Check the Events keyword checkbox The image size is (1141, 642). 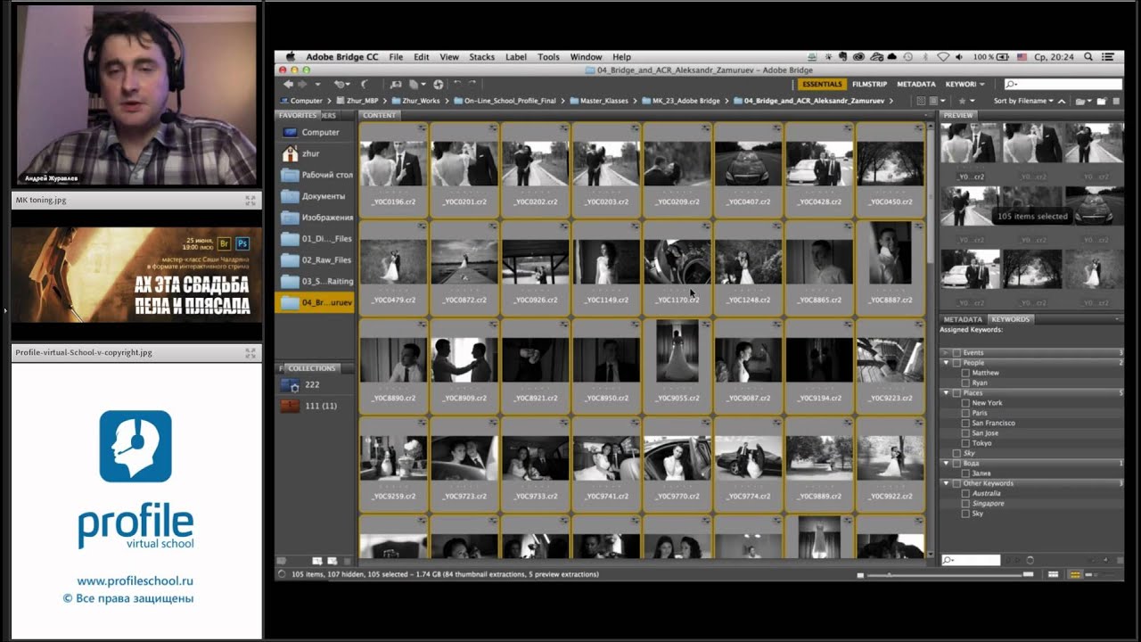956,353
